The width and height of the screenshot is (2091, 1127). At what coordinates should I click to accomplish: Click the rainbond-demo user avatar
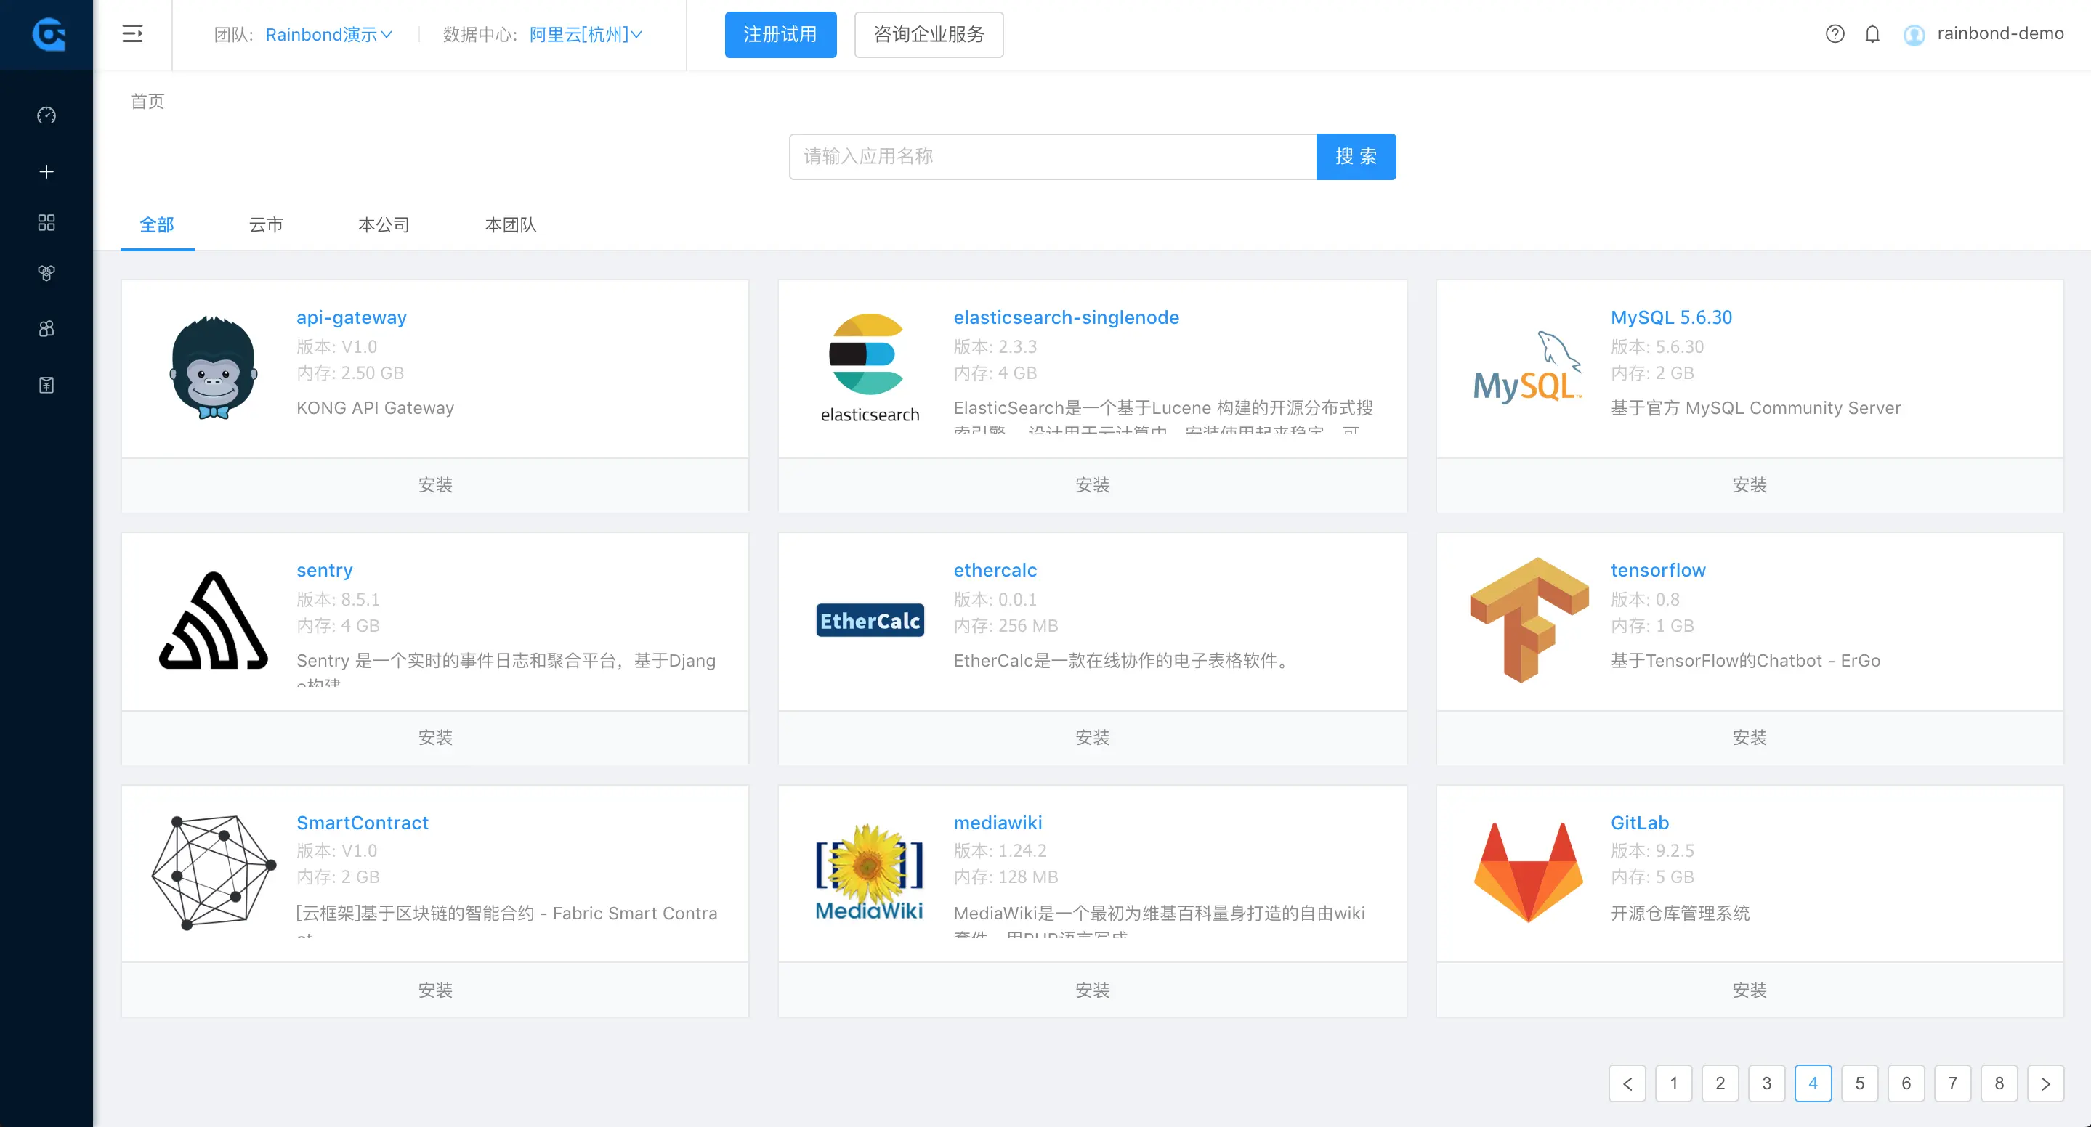point(1914,35)
